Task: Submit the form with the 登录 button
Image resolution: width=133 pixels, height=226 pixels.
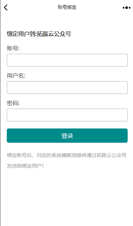Action: pyautogui.click(x=67, y=136)
